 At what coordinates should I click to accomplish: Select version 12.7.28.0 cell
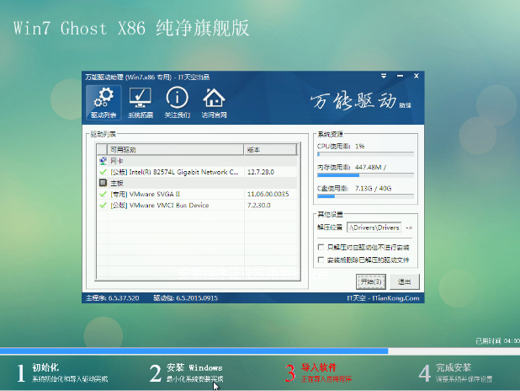(261, 172)
